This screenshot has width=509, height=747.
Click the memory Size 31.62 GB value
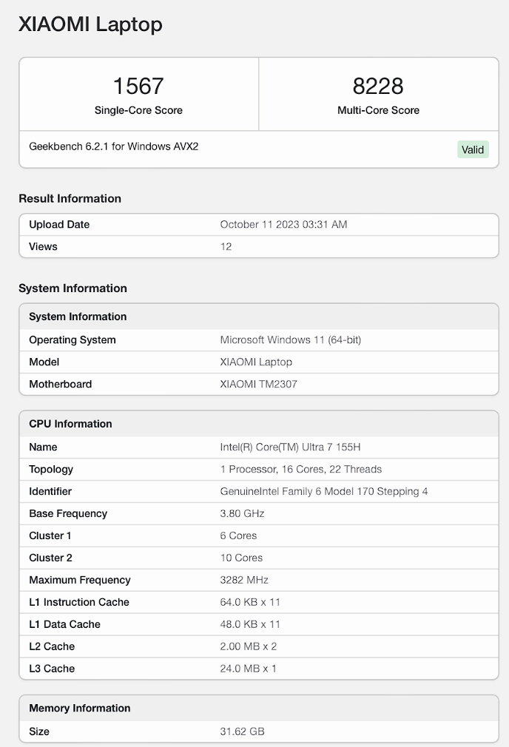[242, 731]
